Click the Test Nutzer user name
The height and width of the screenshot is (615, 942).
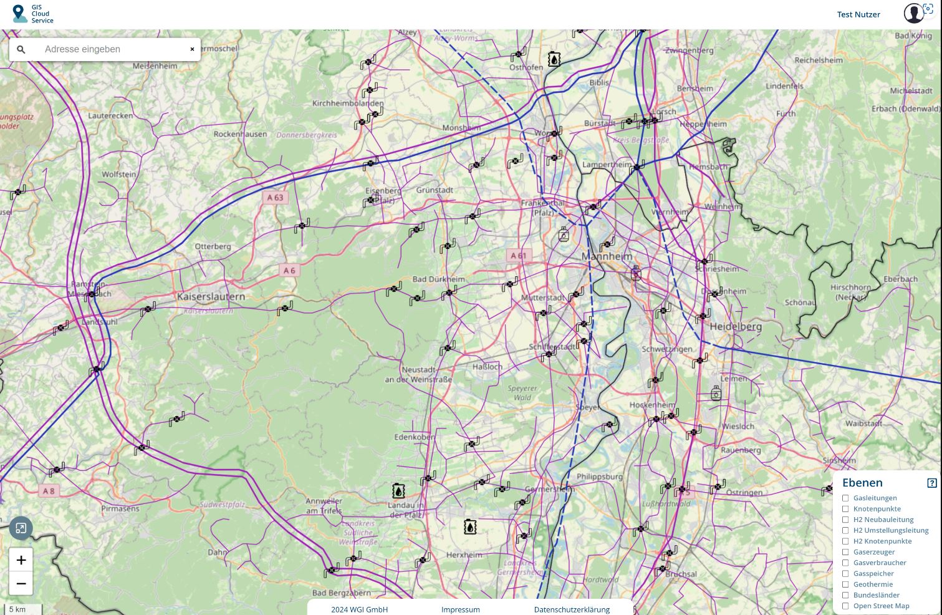(858, 14)
